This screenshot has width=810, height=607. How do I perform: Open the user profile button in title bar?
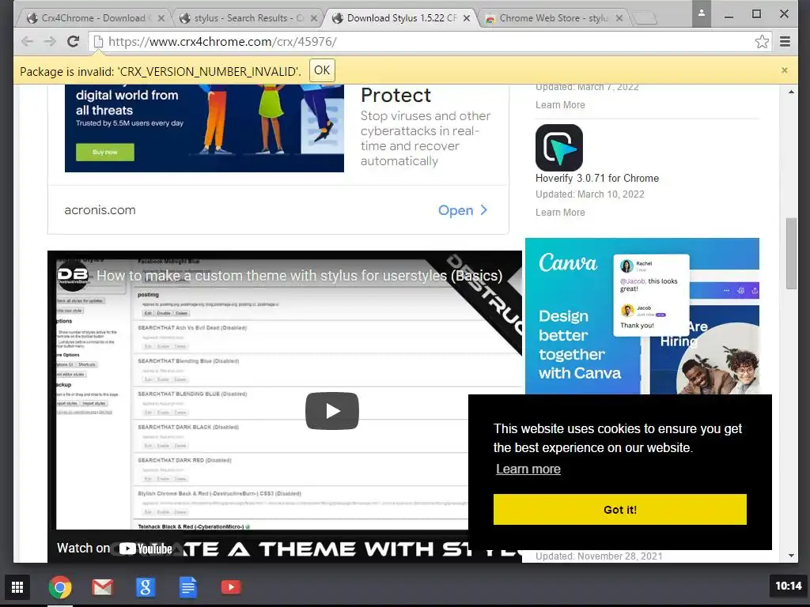702,13
